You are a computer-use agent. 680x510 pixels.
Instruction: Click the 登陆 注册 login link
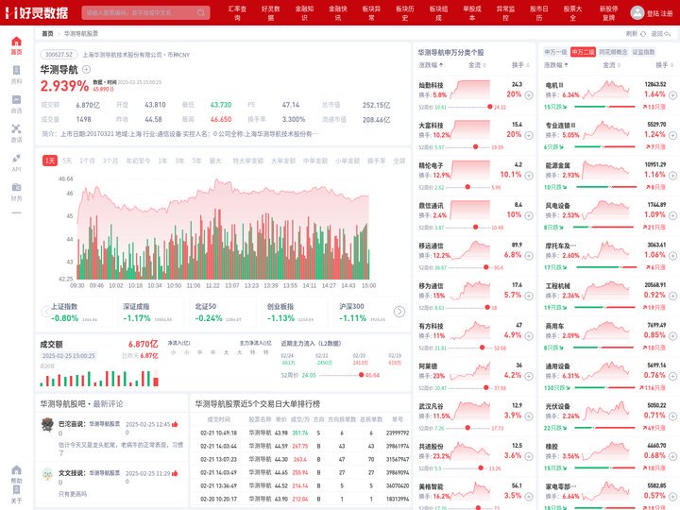tap(659, 13)
